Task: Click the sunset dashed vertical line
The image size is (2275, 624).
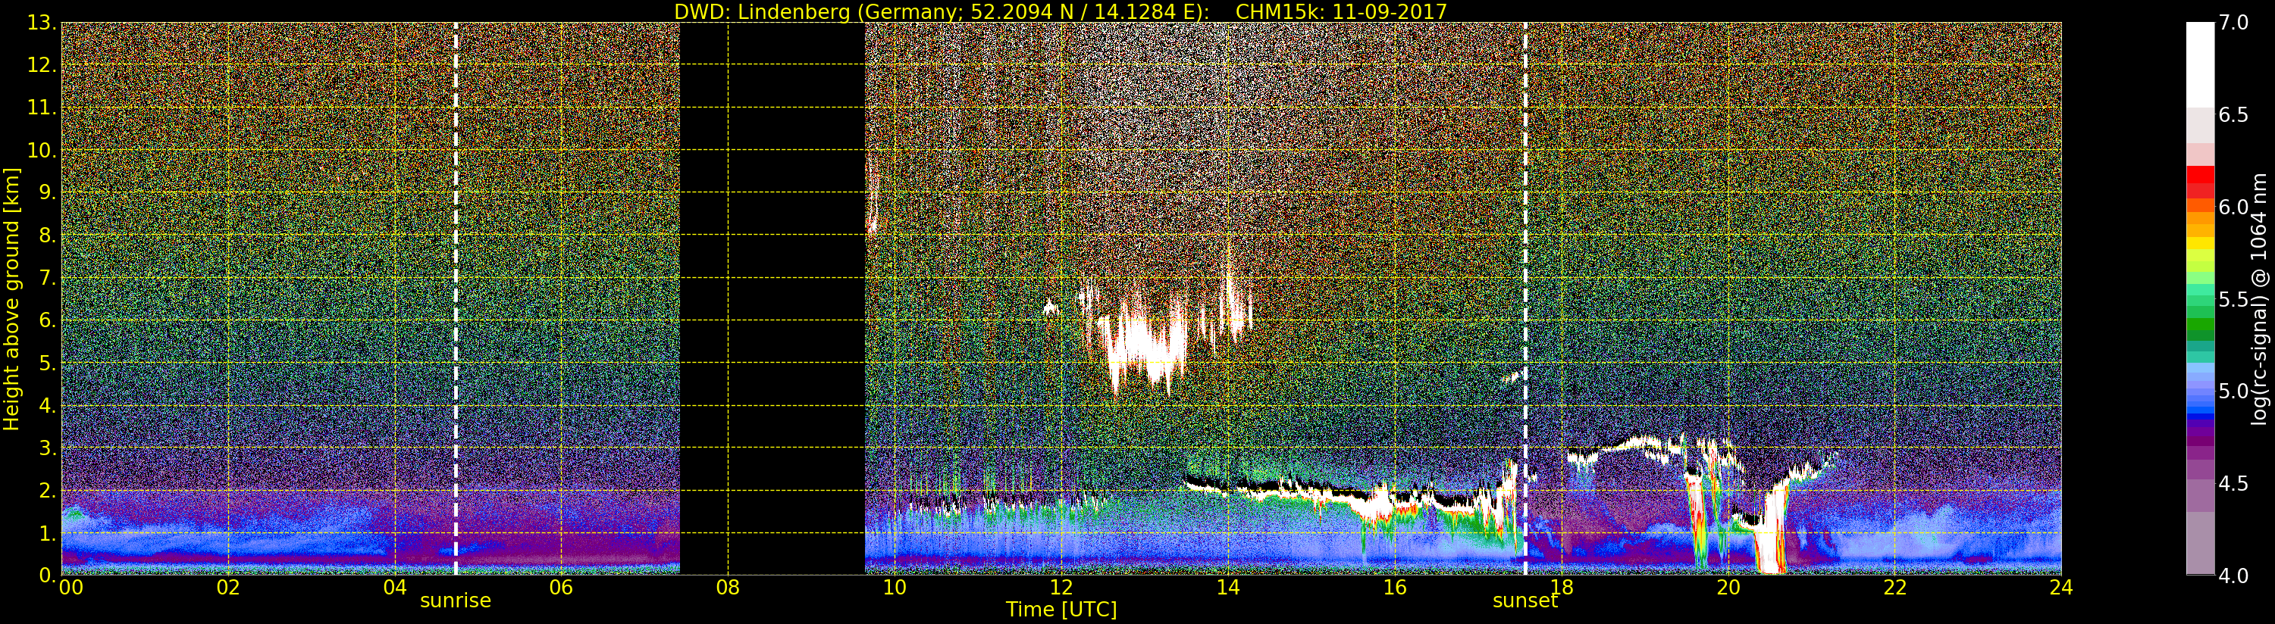Action: click(1525, 265)
